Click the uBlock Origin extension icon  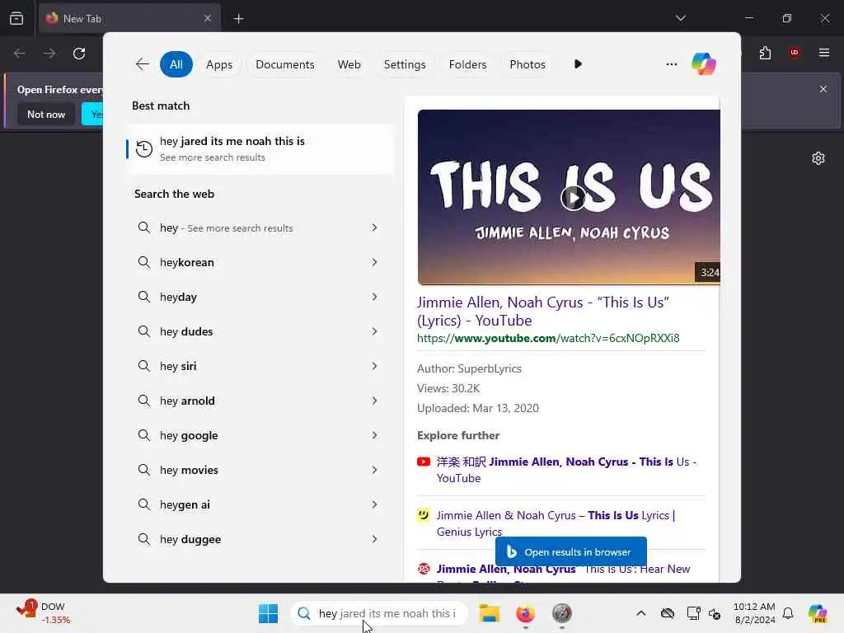pos(794,53)
